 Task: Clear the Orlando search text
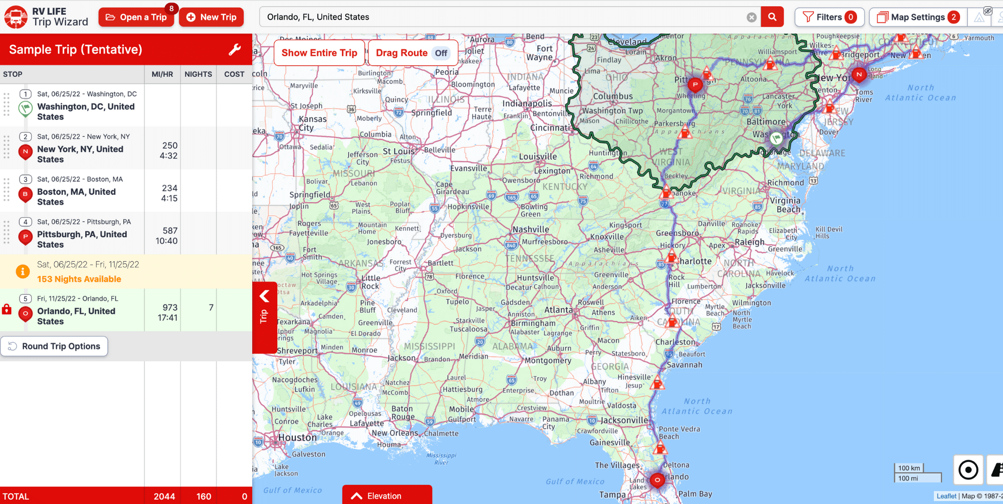pos(751,18)
